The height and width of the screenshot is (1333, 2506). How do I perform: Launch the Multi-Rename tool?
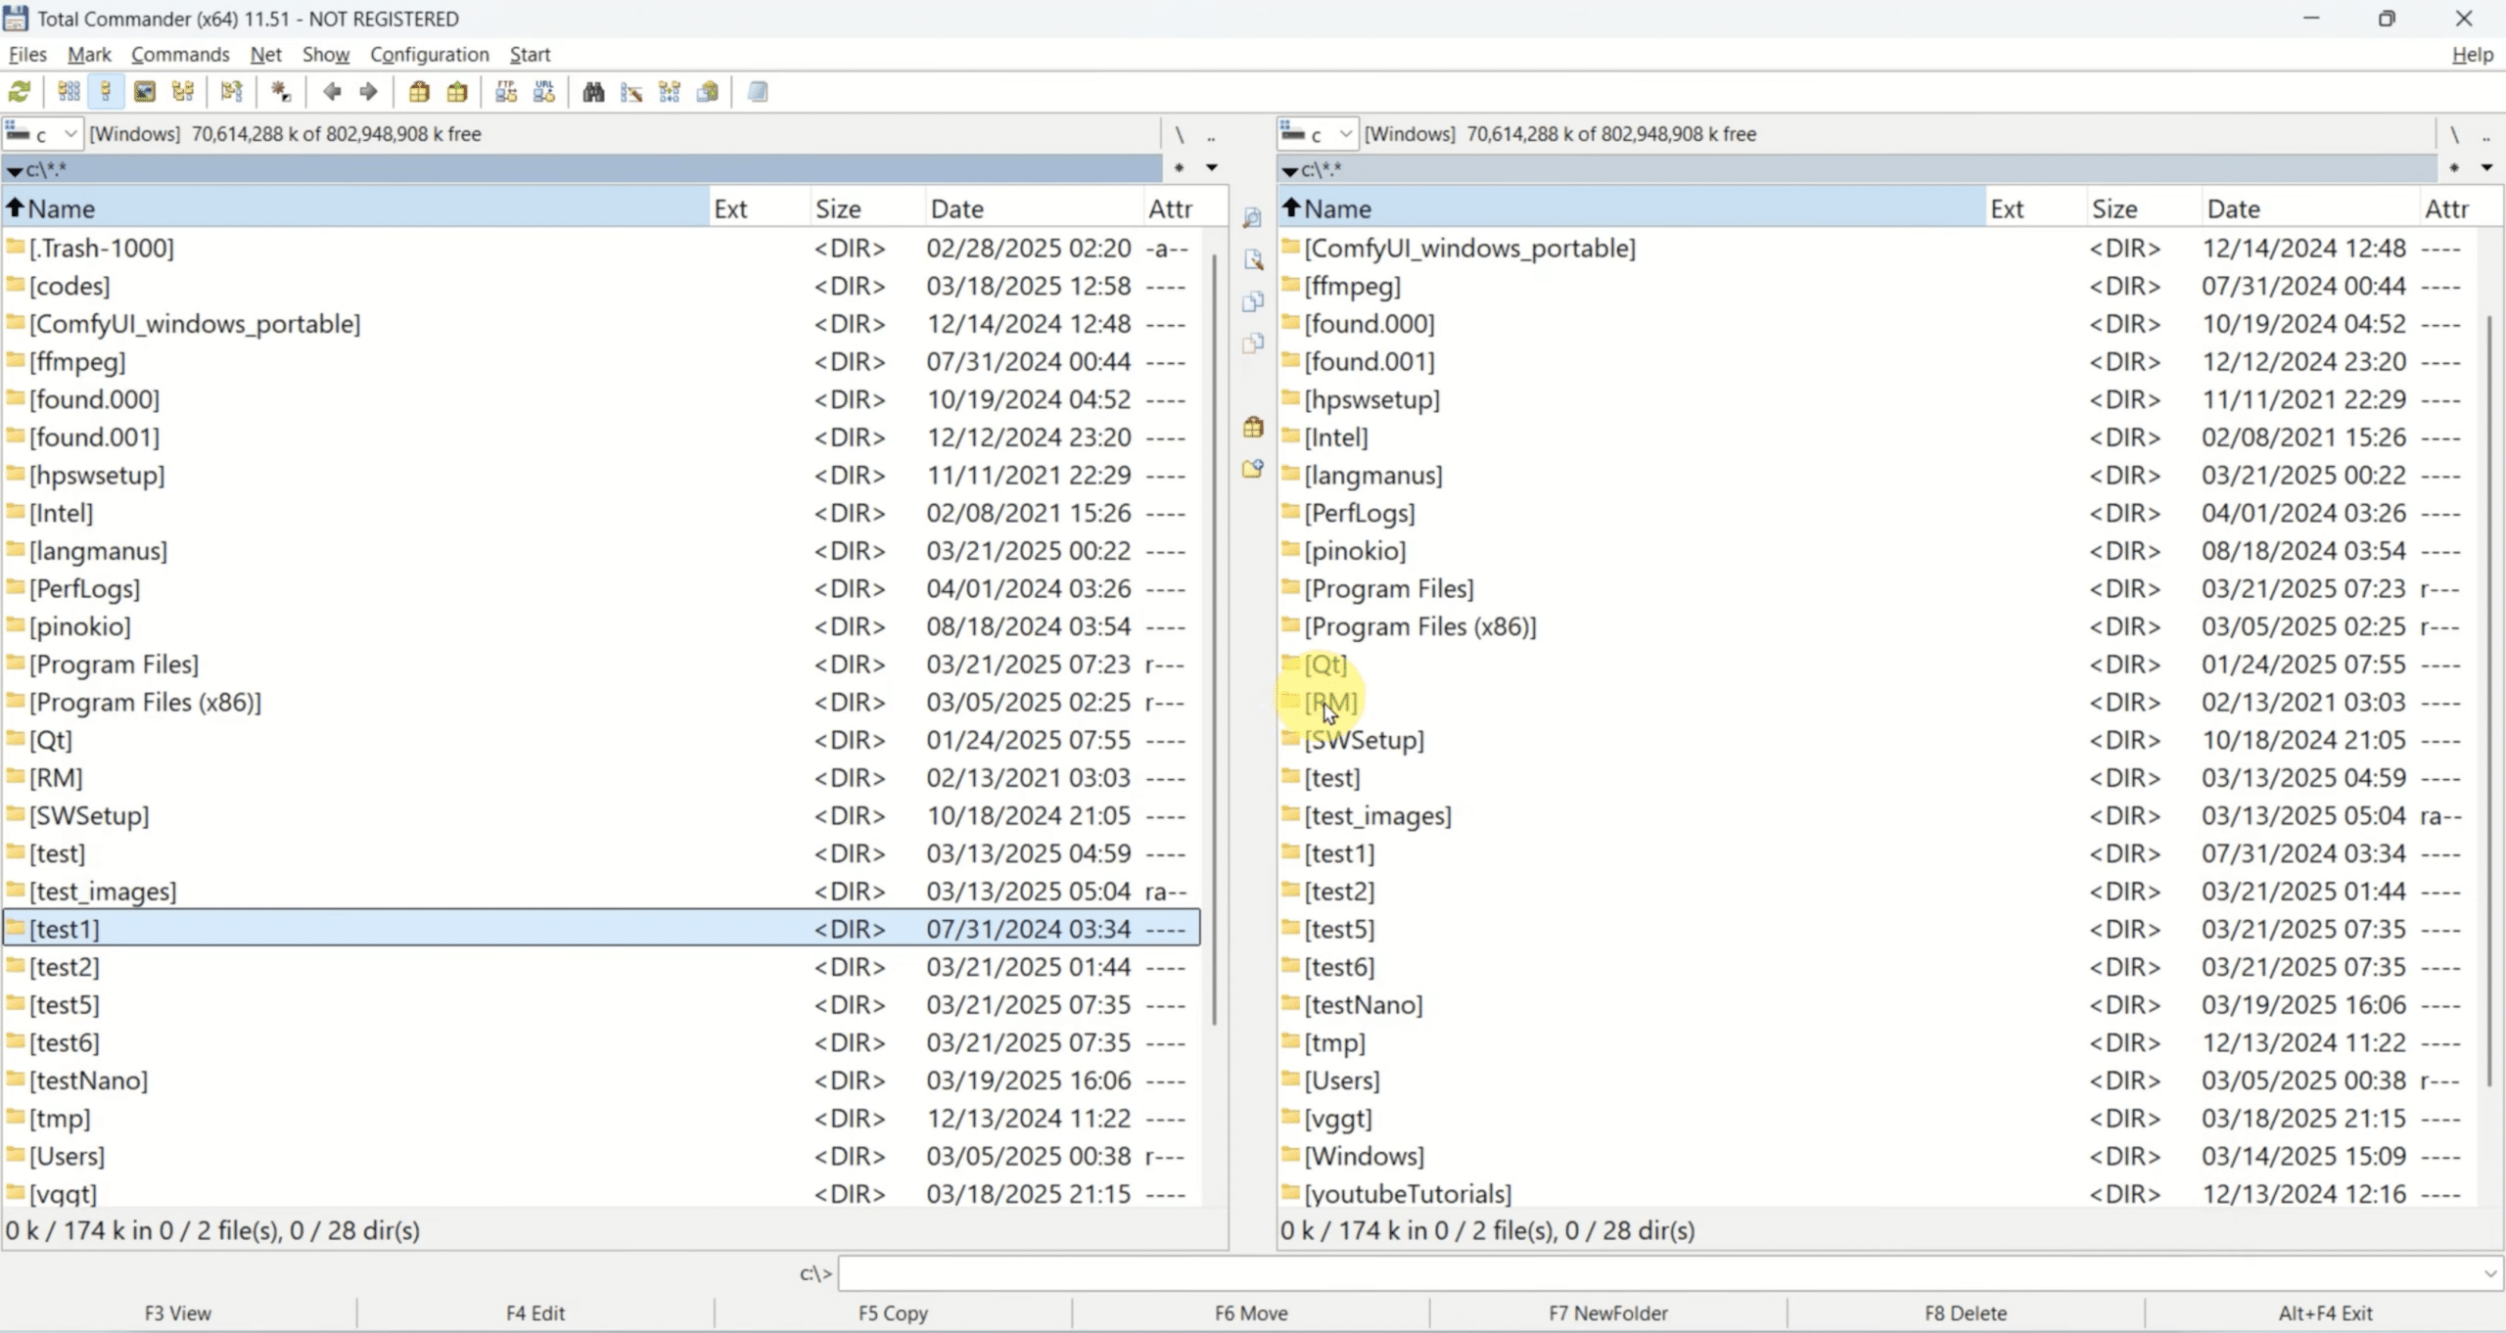(631, 91)
